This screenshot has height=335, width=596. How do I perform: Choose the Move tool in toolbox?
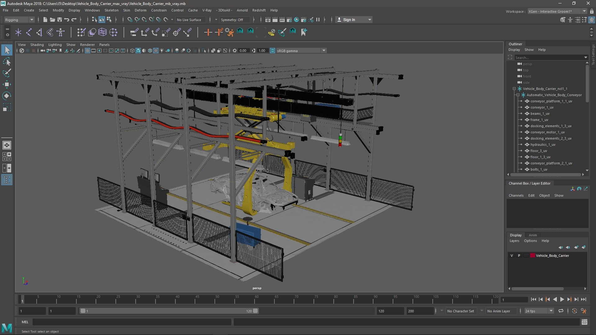(7, 84)
